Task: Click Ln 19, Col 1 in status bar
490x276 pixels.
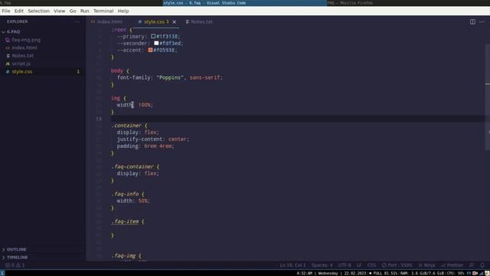Action: (x=292, y=265)
